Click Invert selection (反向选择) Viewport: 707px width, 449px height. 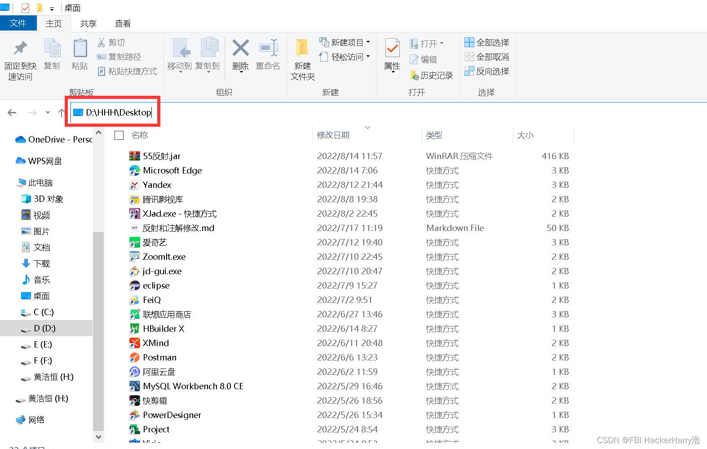tap(487, 71)
